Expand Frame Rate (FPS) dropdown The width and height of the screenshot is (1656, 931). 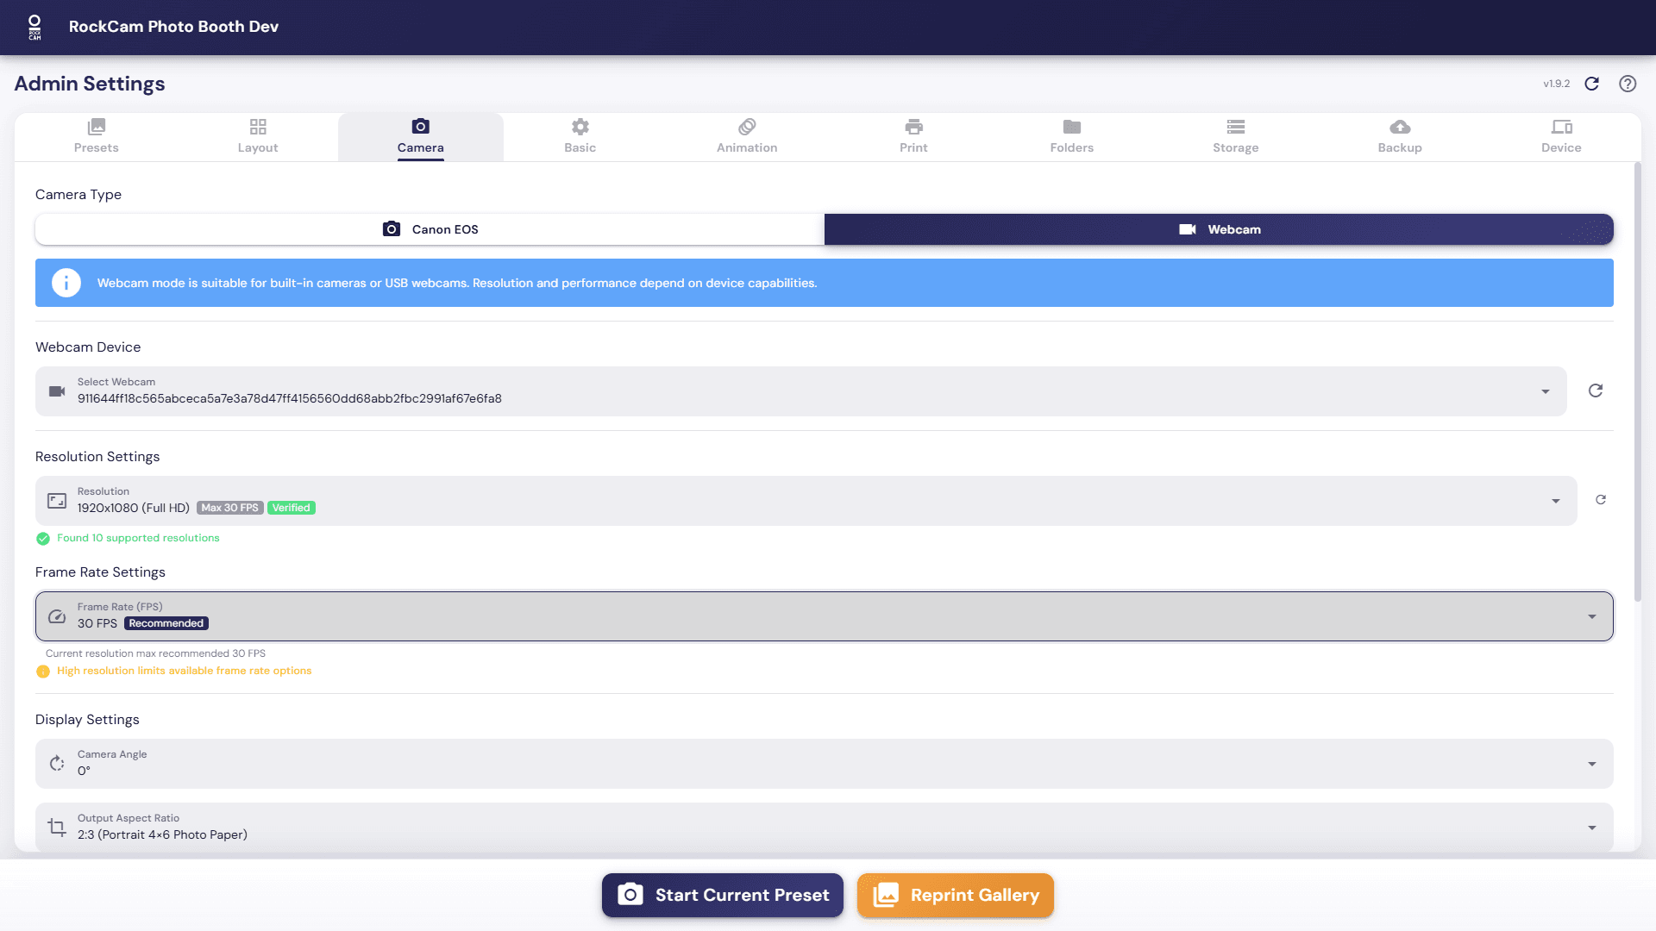(1591, 616)
